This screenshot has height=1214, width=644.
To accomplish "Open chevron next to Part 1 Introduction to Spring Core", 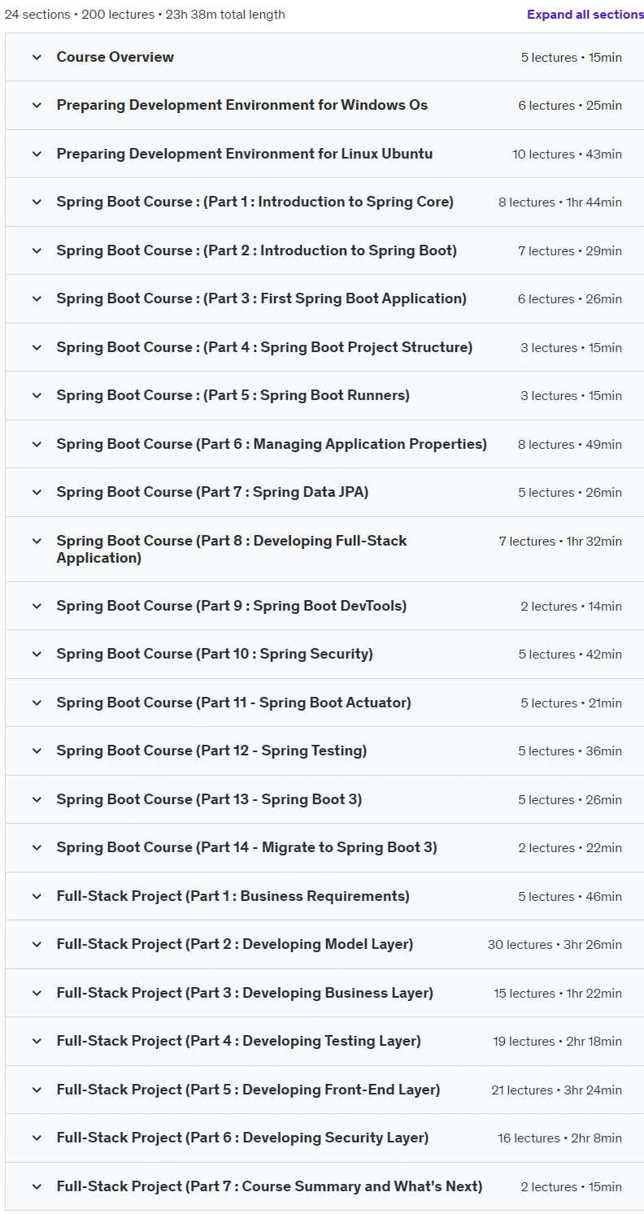I will click(37, 202).
